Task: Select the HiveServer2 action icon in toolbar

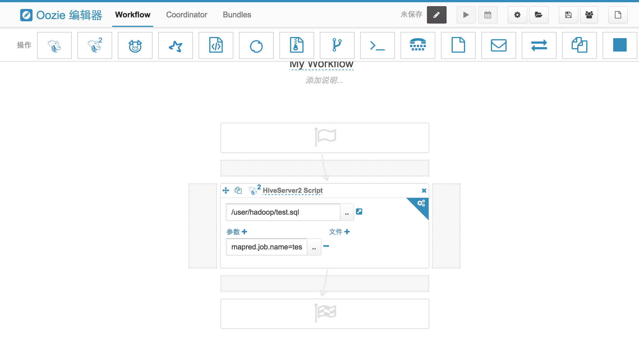Action: tap(95, 45)
